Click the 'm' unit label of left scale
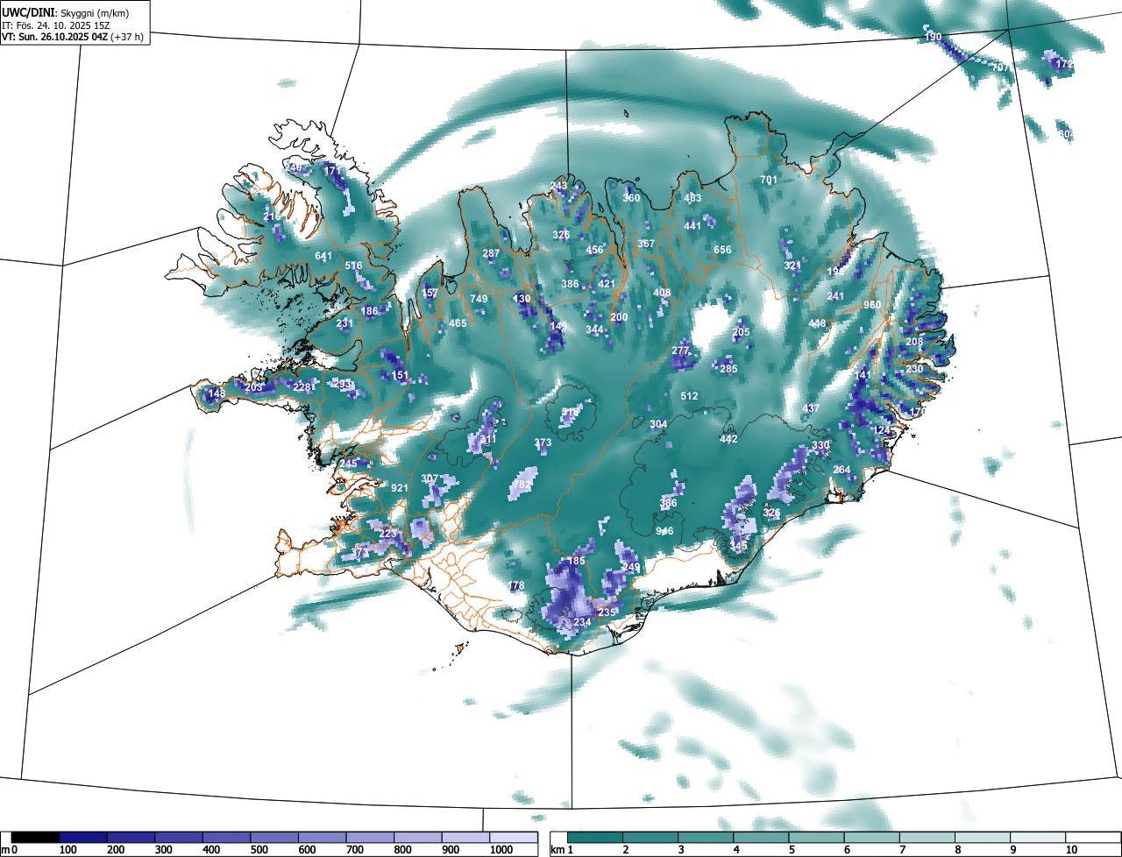 pos(5,850)
